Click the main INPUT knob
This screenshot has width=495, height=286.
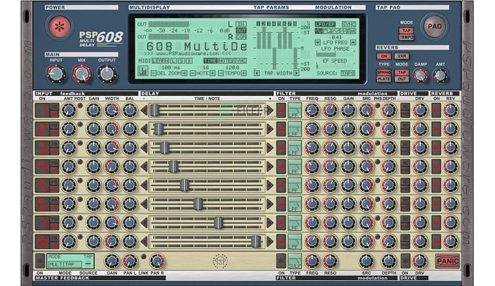pyautogui.click(x=56, y=74)
